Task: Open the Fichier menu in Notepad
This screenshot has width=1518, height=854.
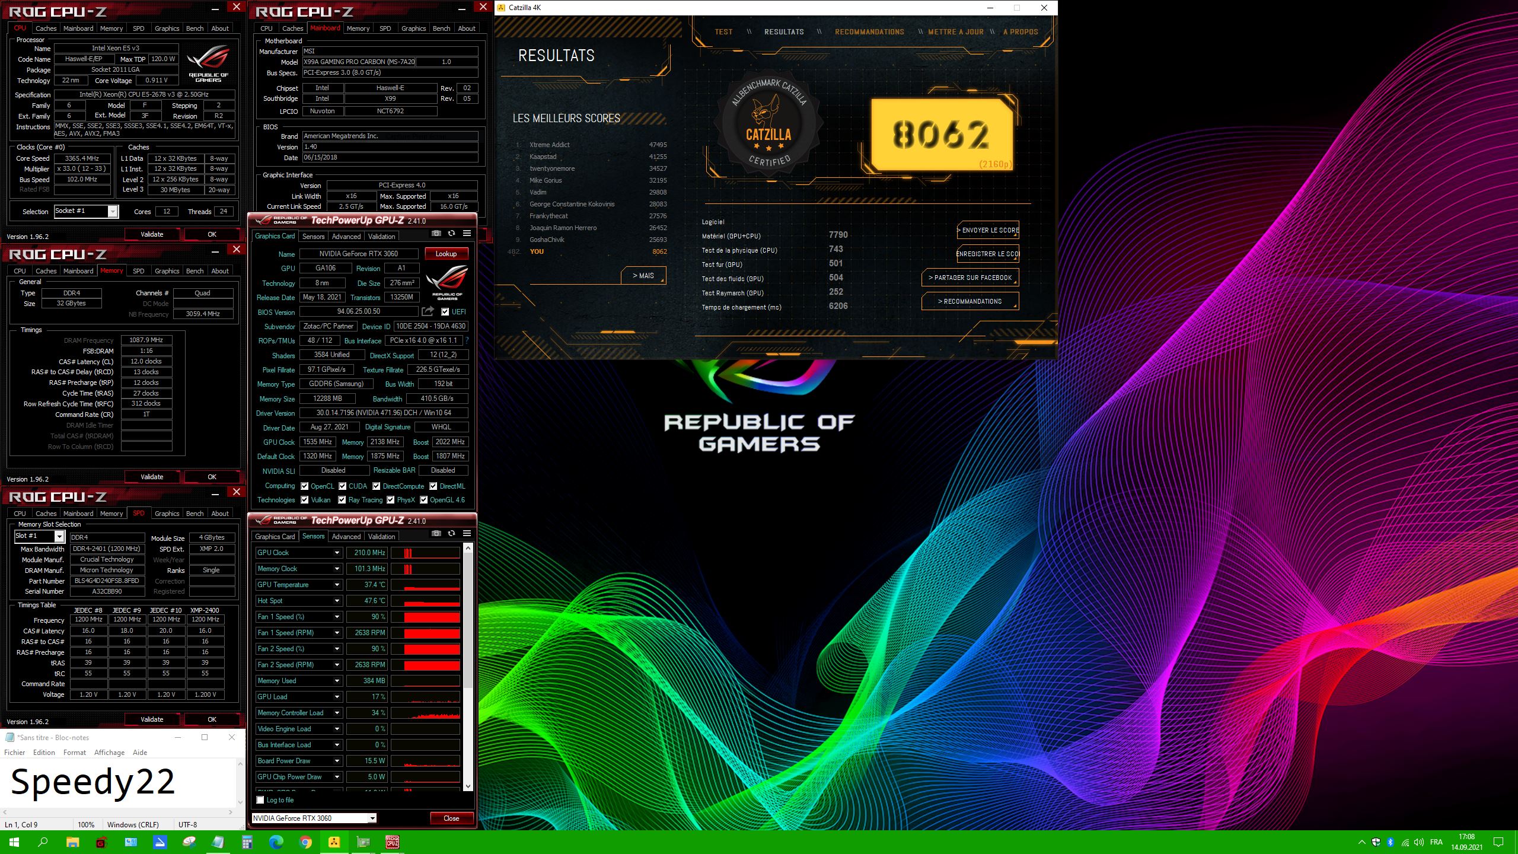Action: 15,753
